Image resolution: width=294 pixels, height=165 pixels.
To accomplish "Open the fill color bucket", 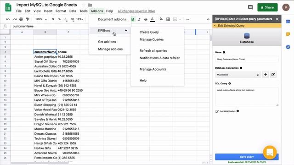I will 161,19.
